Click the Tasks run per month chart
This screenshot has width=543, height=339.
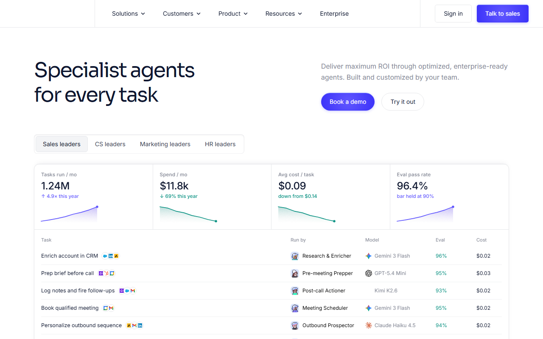click(x=70, y=214)
